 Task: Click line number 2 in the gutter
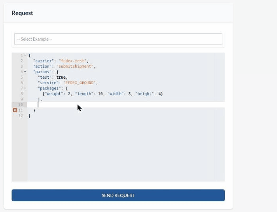point(22,61)
